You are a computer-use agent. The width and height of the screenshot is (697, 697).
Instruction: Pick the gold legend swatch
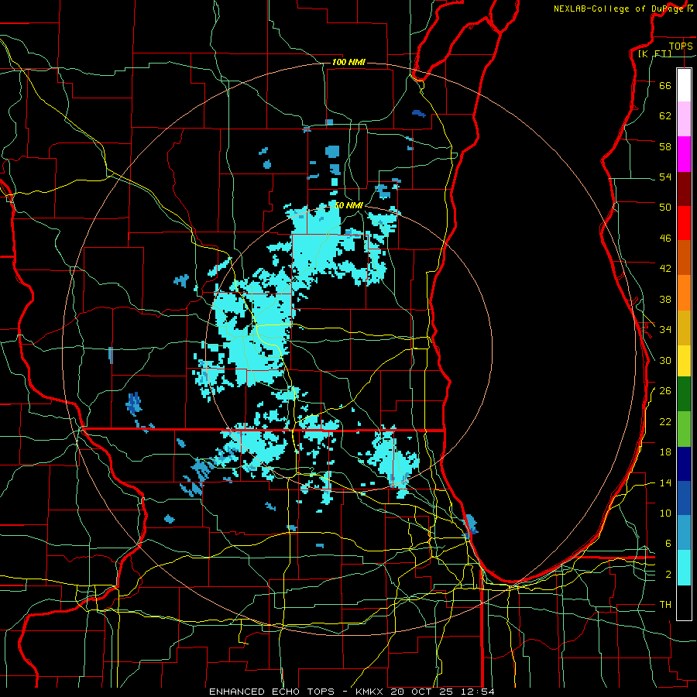pos(684,328)
